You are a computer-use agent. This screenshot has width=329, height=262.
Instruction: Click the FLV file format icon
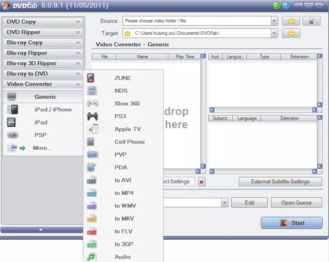(x=92, y=232)
